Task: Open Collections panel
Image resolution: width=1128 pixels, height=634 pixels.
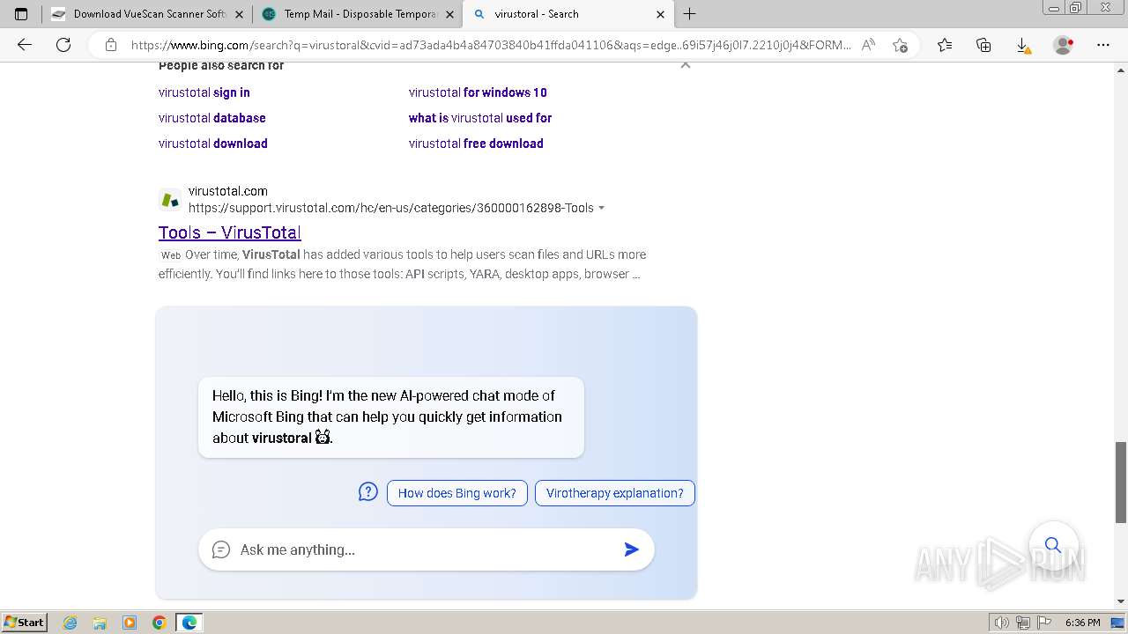Action: pos(983,45)
